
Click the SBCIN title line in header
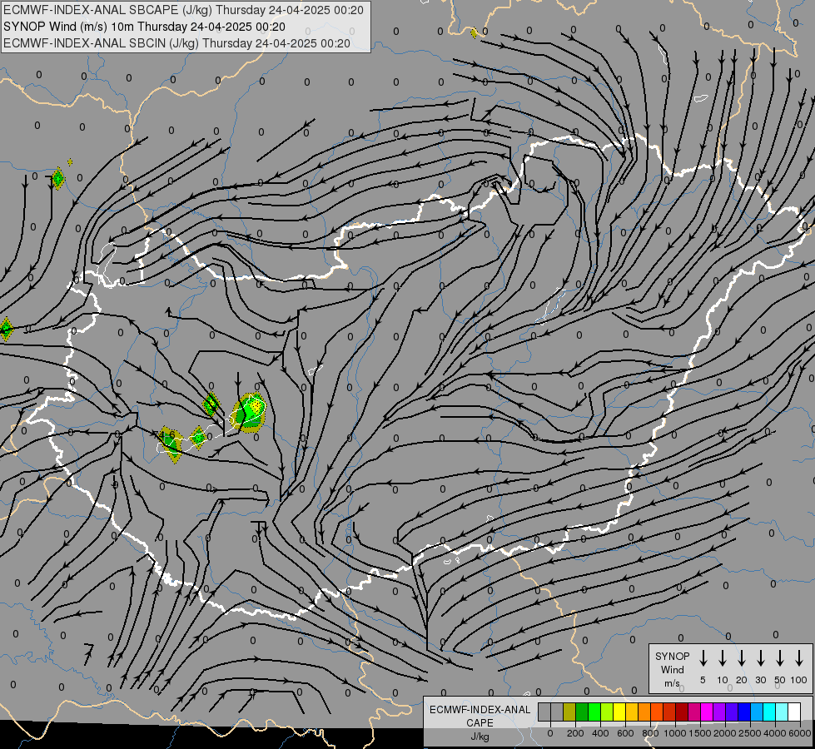[177, 43]
